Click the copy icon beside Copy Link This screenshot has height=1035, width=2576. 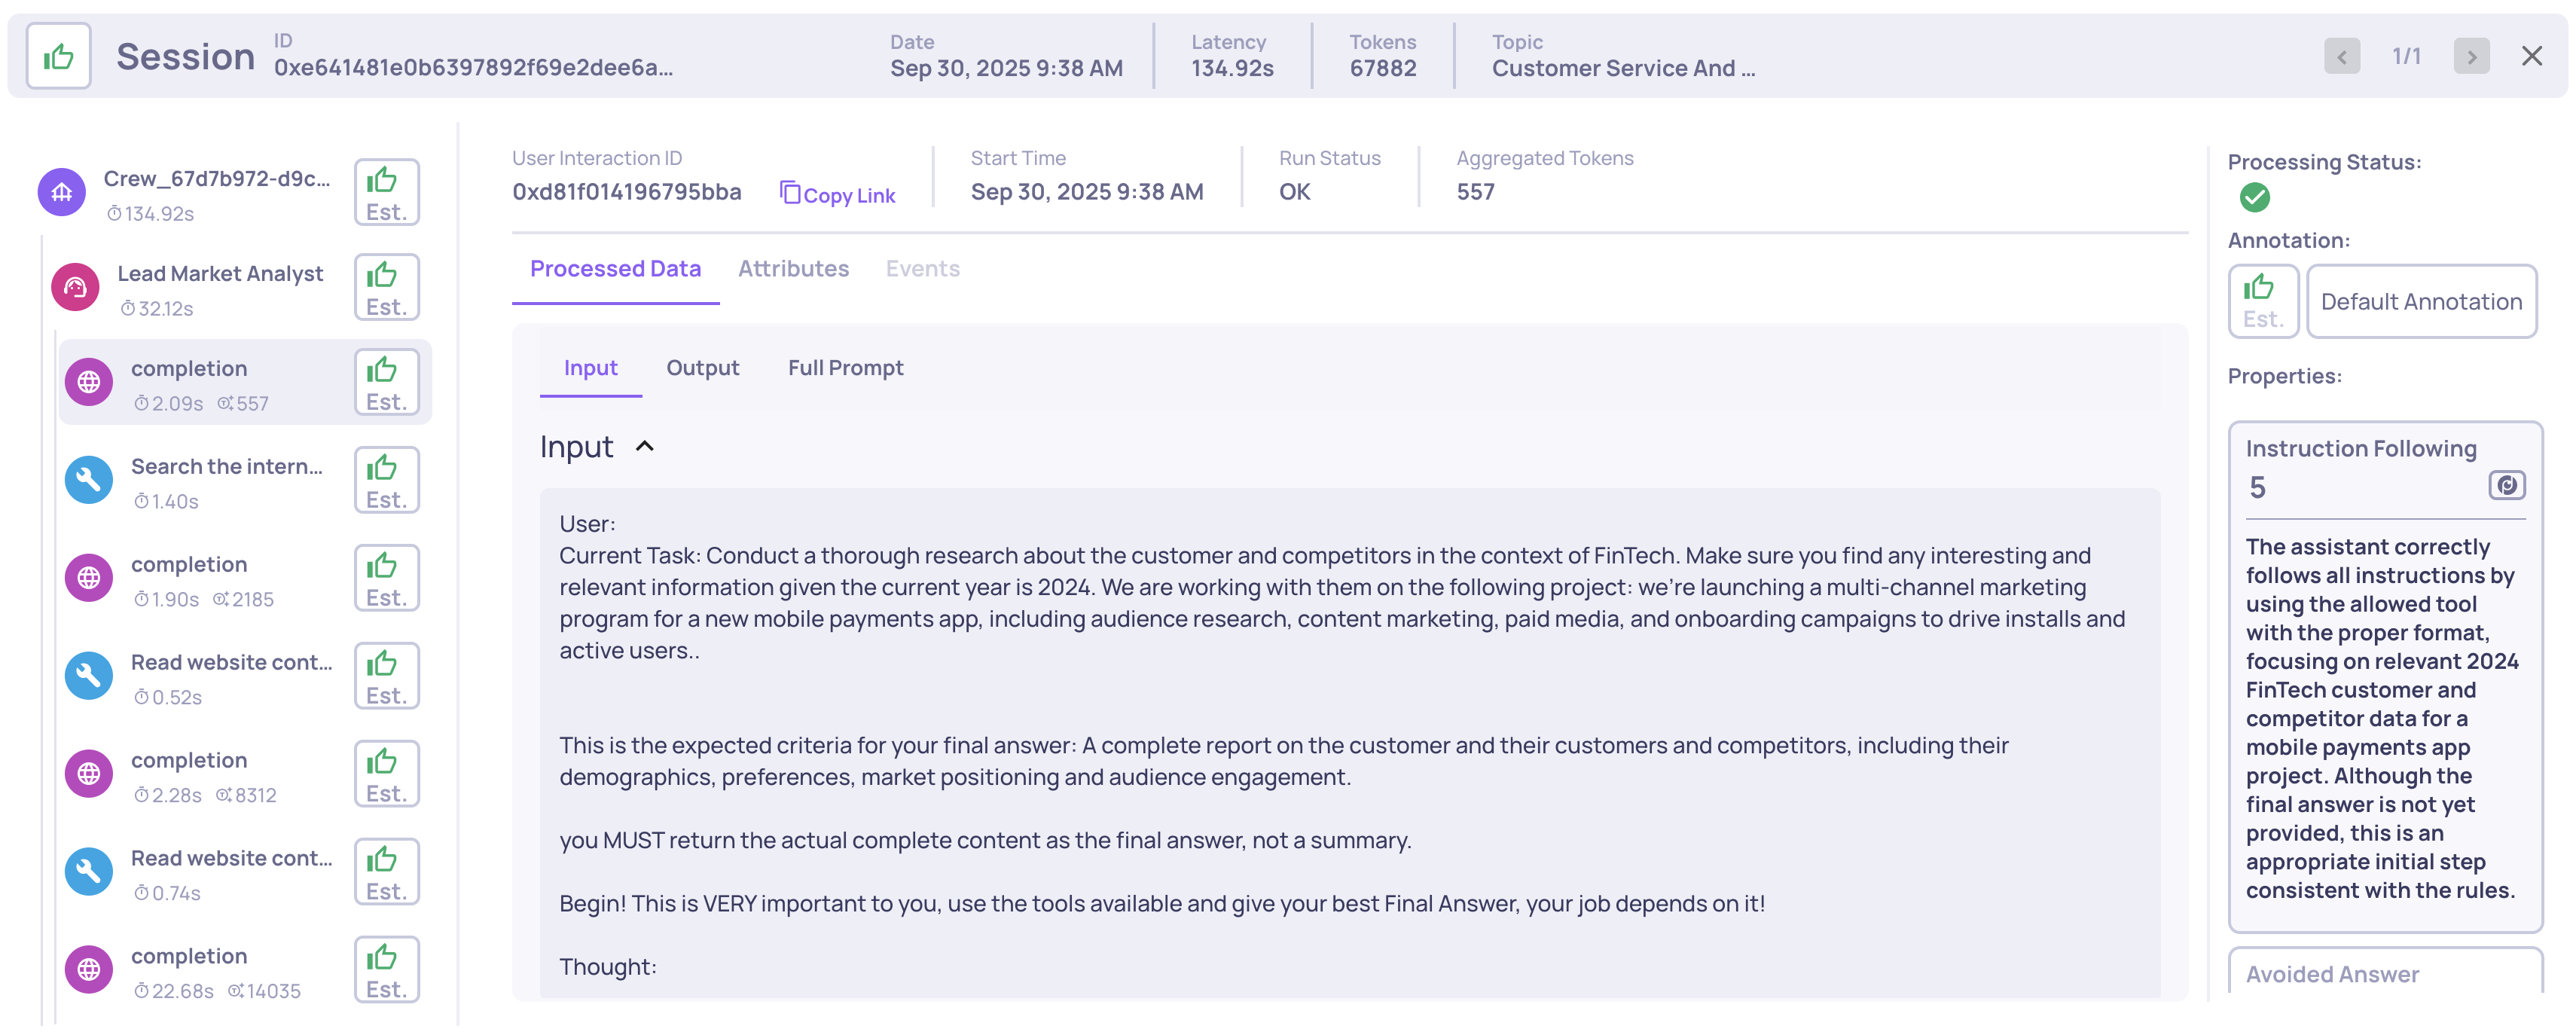click(x=790, y=192)
